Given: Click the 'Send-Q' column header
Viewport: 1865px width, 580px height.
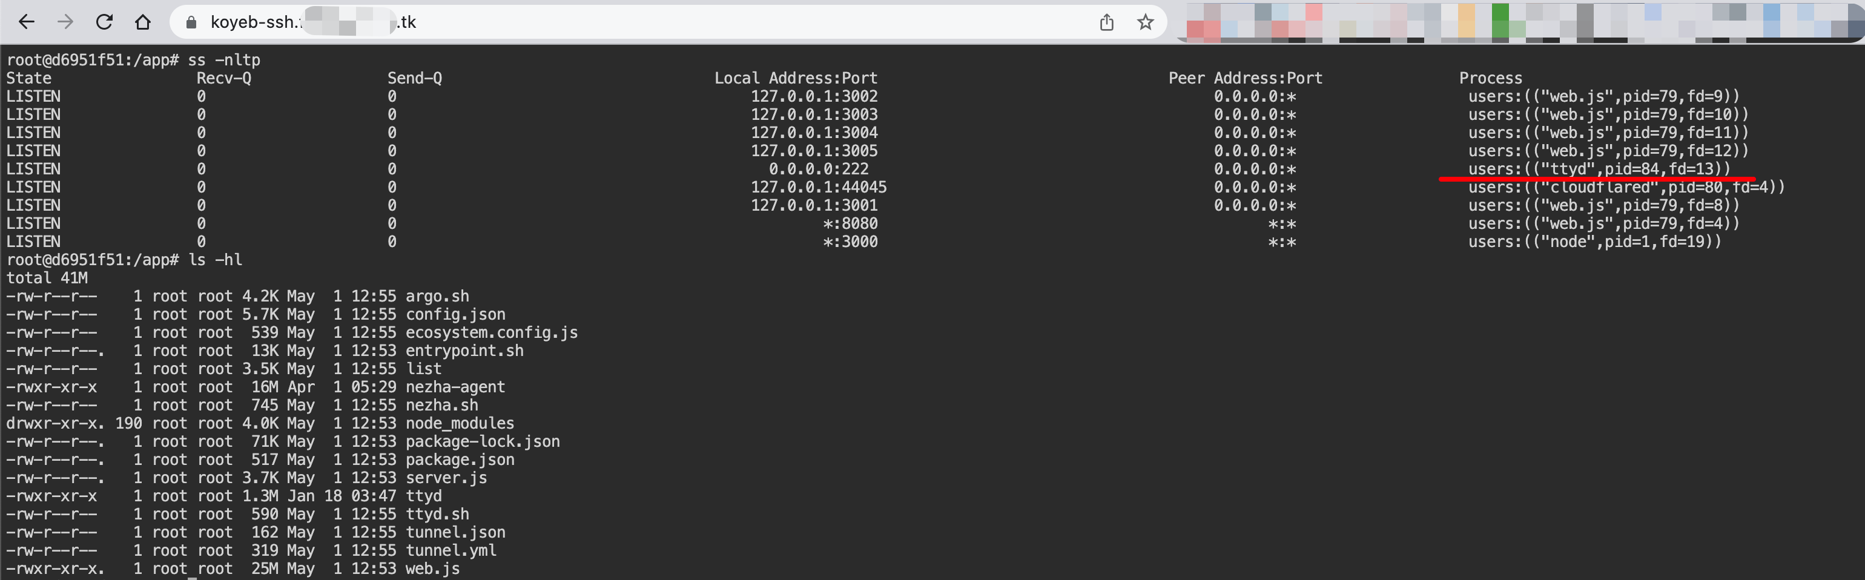Looking at the screenshot, I should 414,78.
